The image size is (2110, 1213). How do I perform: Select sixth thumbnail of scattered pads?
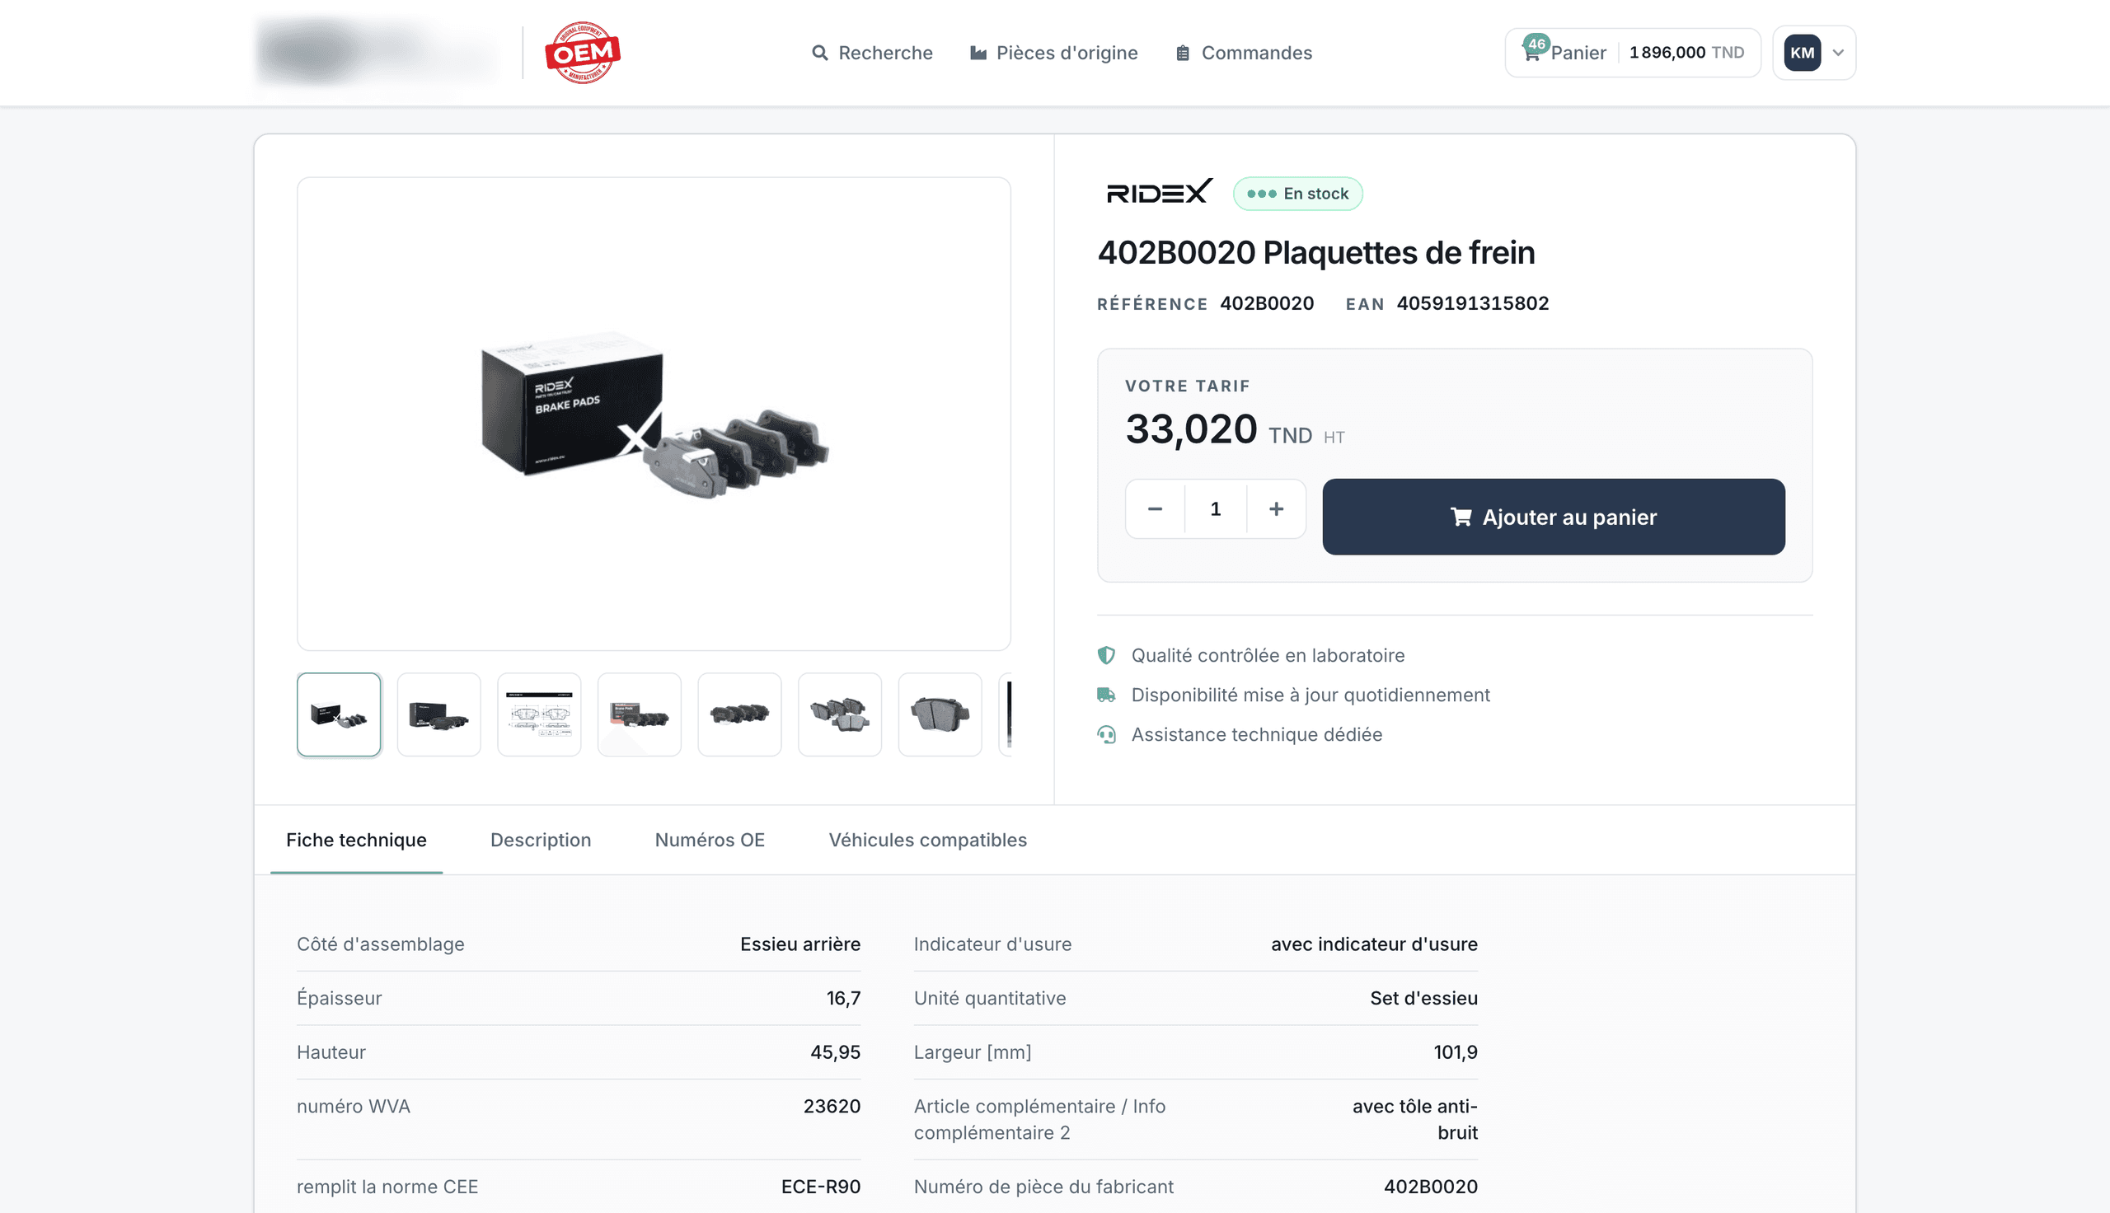point(840,714)
